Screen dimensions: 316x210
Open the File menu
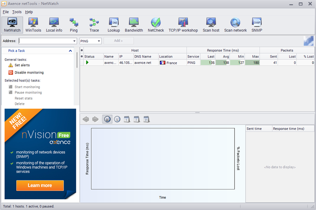click(6, 12)
